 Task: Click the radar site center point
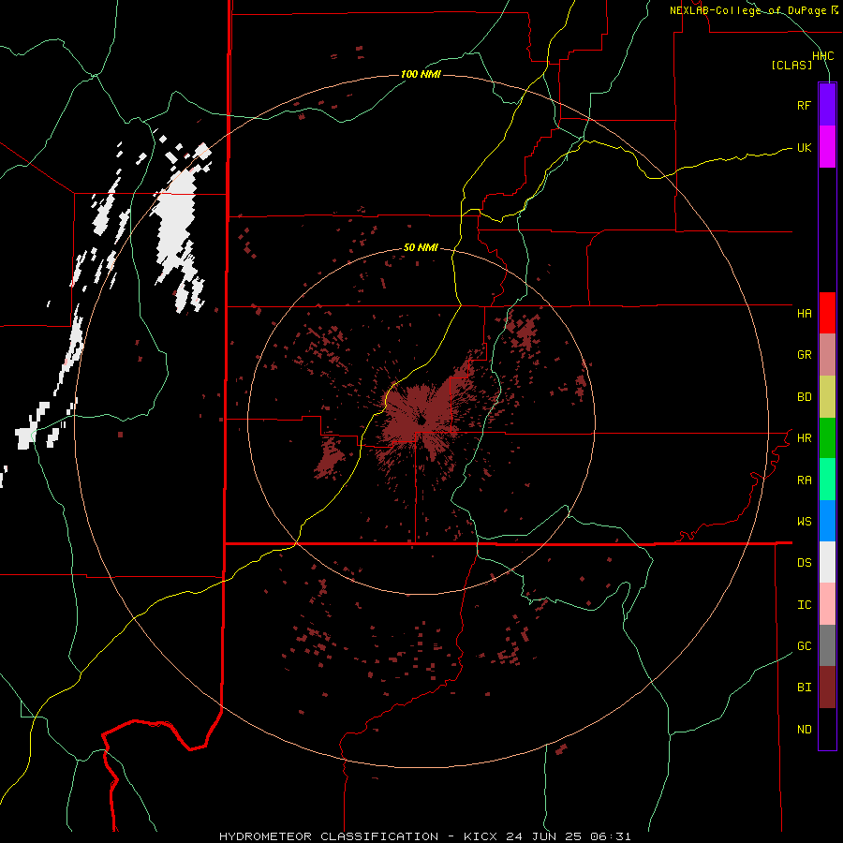point(421,421)
